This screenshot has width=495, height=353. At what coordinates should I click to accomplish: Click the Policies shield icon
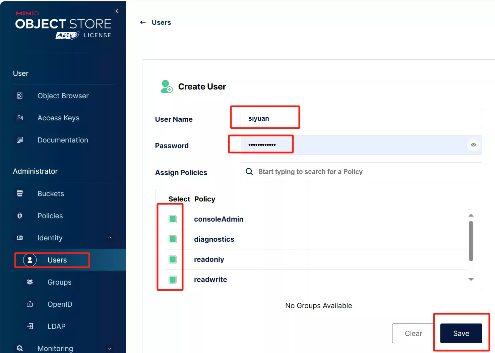point(20,216)
